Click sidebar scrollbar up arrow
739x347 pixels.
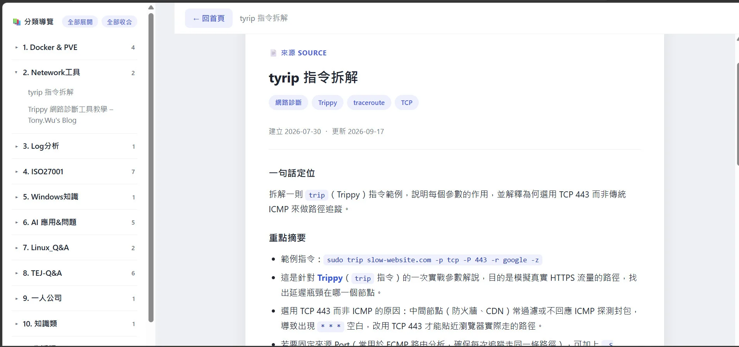pyautogui.click(x=151, y=7)
